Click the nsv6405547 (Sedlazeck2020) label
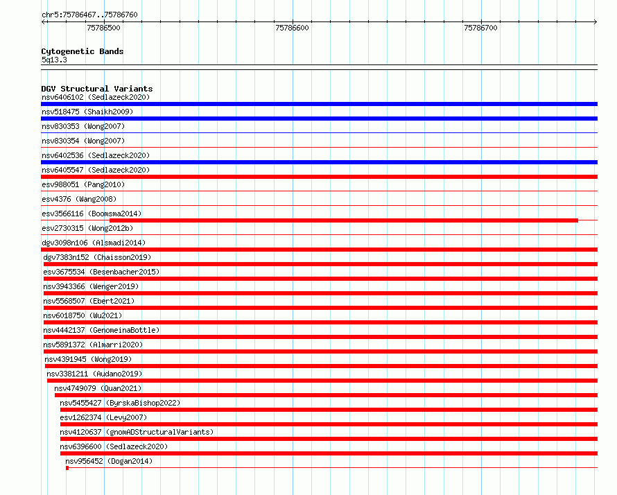The image size is (617, 495). click(96, 170)
